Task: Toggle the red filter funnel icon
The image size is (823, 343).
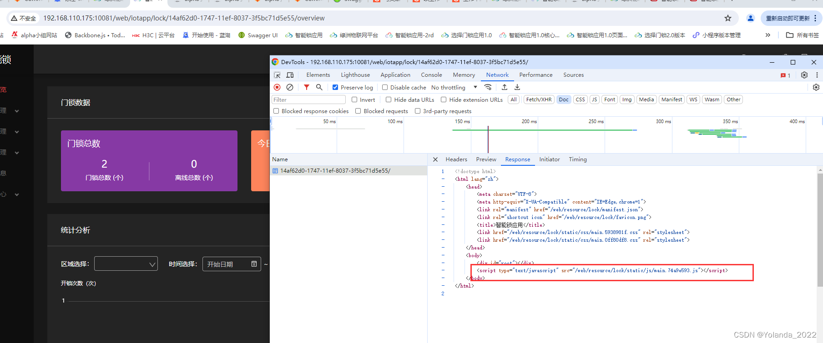Action: coord(307,87)
